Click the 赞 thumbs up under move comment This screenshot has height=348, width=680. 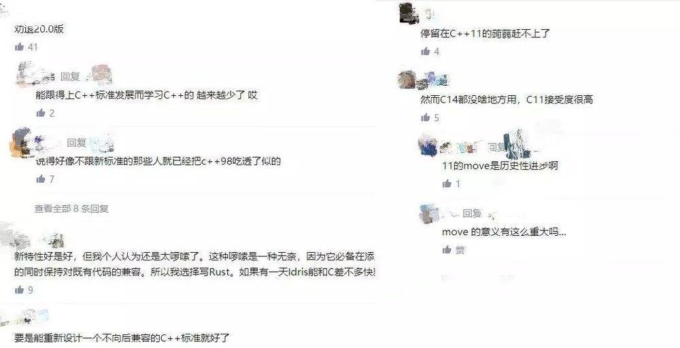(447, 249)
